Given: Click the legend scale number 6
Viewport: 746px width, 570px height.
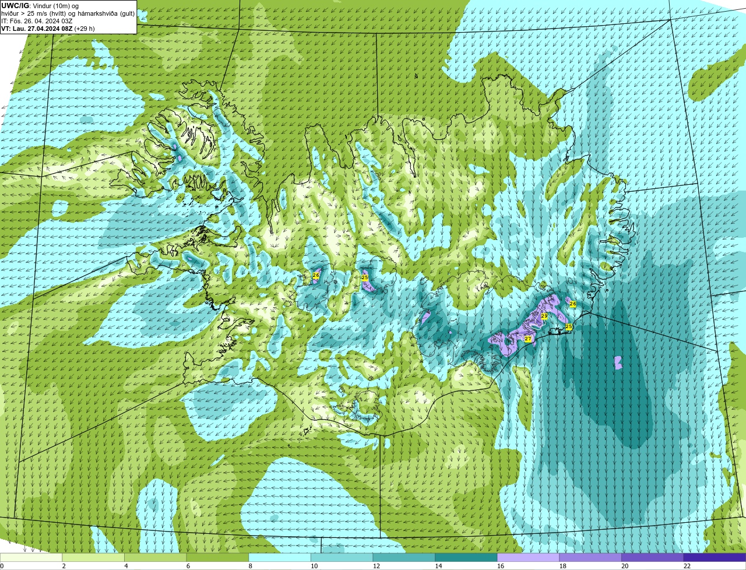Looking at the screenshot, I should pyautogui.click(x=188, y=566).
